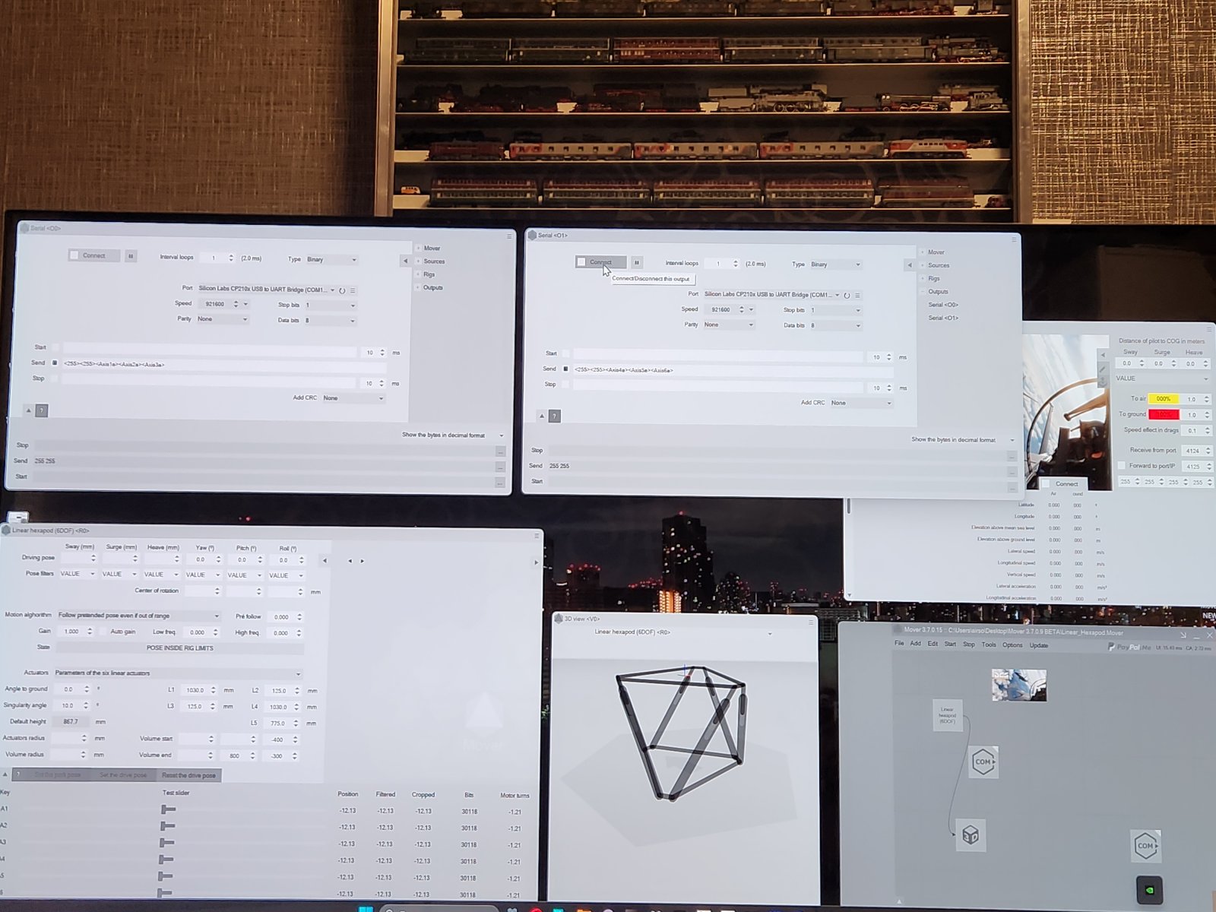The height and width of the screenshot is (912, 1216).
Task: Click the help icon beside Set the park pose
Action: [x=18, y=774]
